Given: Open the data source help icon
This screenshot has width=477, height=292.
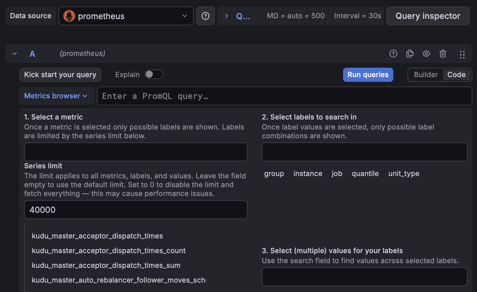Looking at the screenshot, I should tap(206, 16).
